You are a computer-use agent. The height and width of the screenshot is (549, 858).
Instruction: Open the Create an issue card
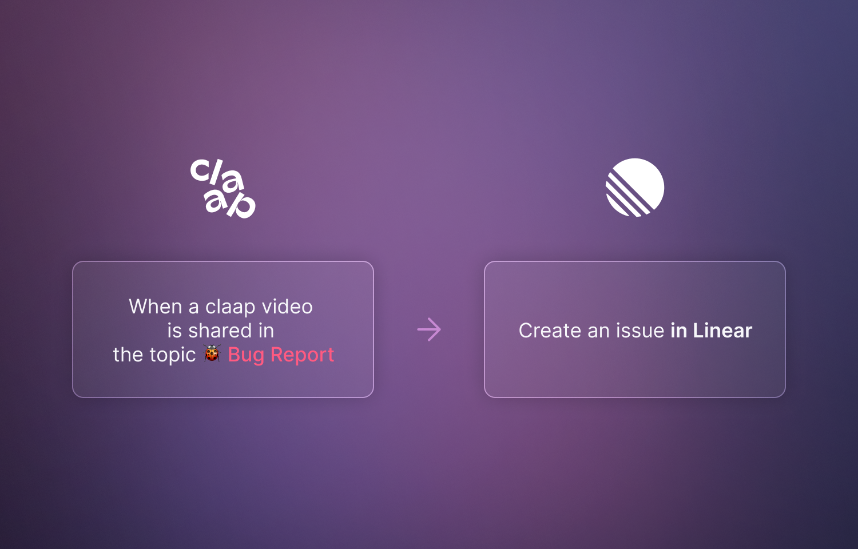(x=635, y=329)
